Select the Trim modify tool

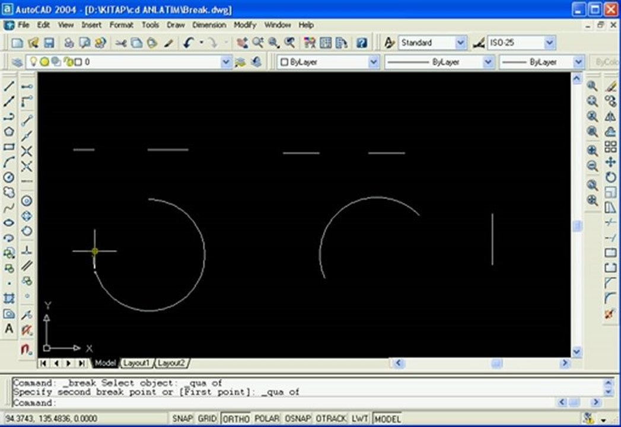(x=610, y=222)
